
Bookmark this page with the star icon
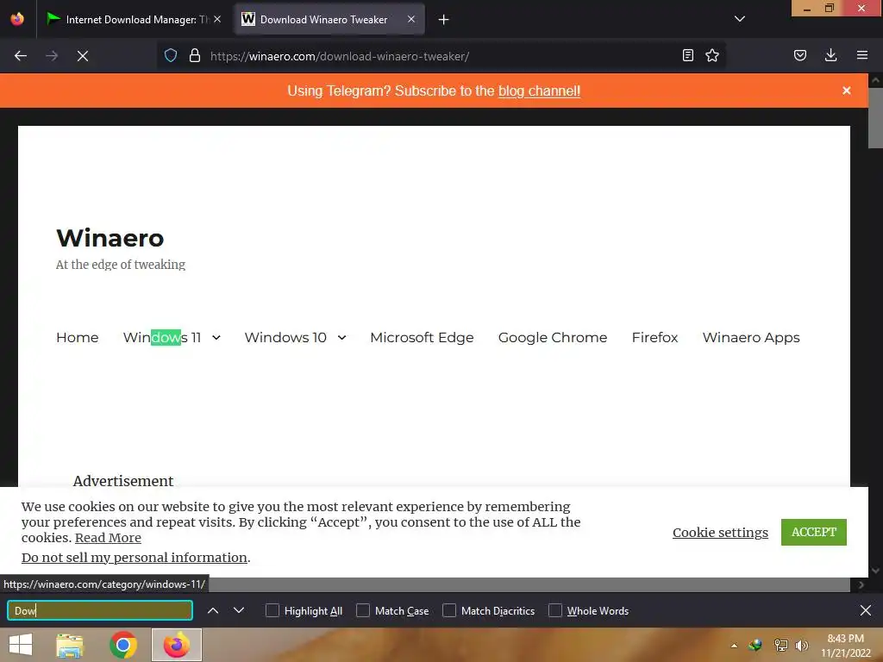[711, 55]
